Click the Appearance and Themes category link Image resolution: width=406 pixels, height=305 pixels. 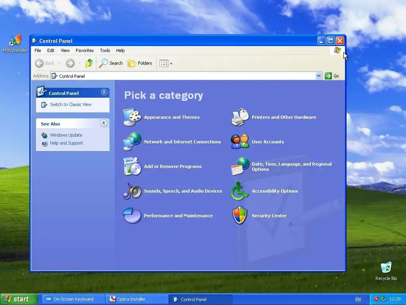172,117
